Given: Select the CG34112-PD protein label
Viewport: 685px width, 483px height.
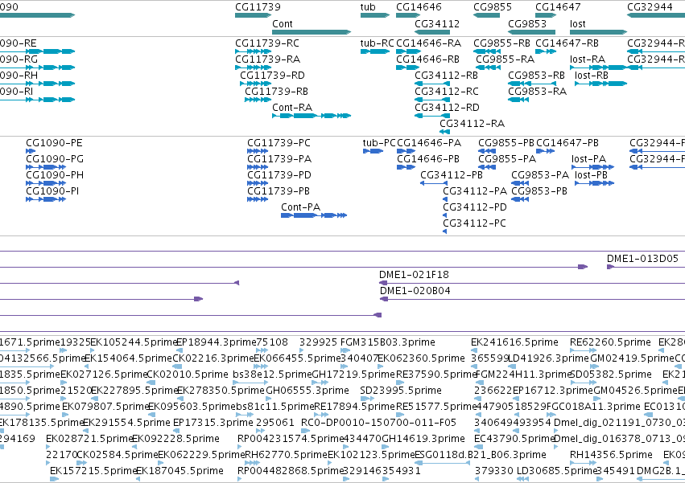Looking at the screenshot, I should click(475, 207).
